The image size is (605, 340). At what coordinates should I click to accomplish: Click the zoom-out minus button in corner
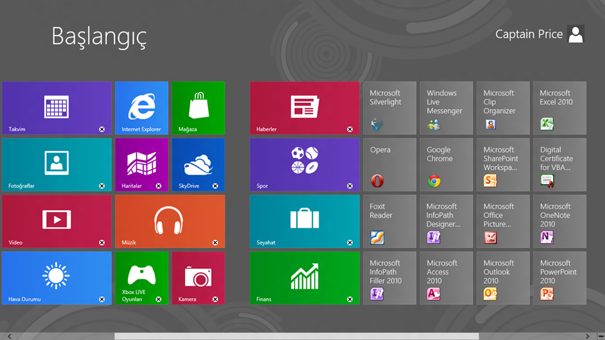[x=601, y=337]
